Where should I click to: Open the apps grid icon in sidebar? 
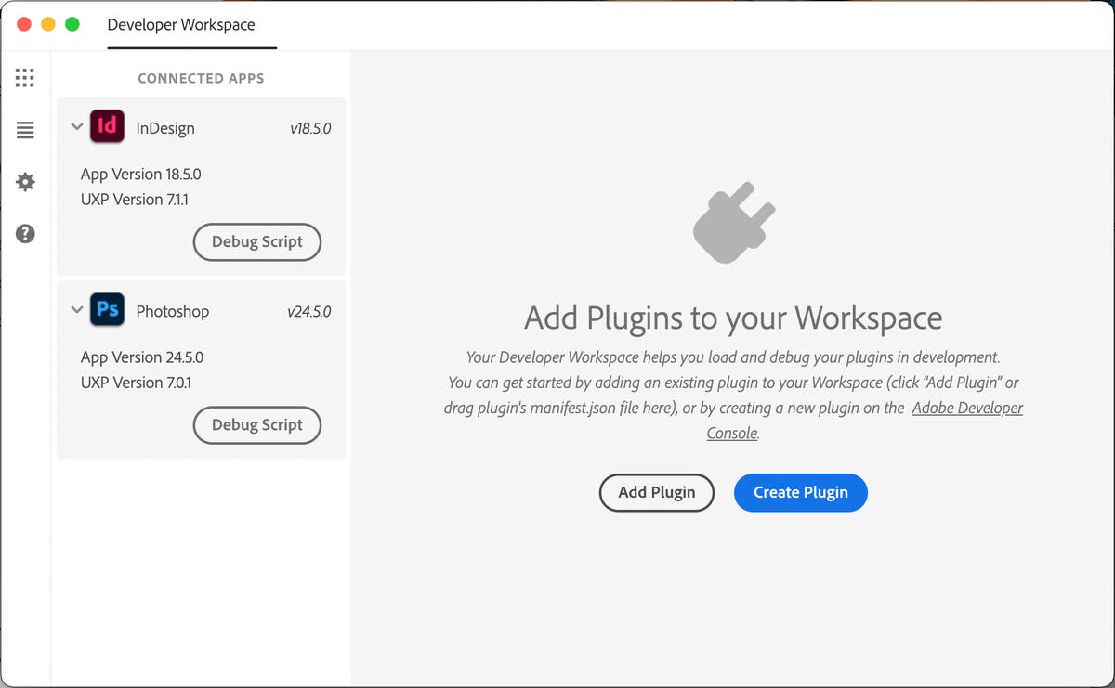point(25,78)
